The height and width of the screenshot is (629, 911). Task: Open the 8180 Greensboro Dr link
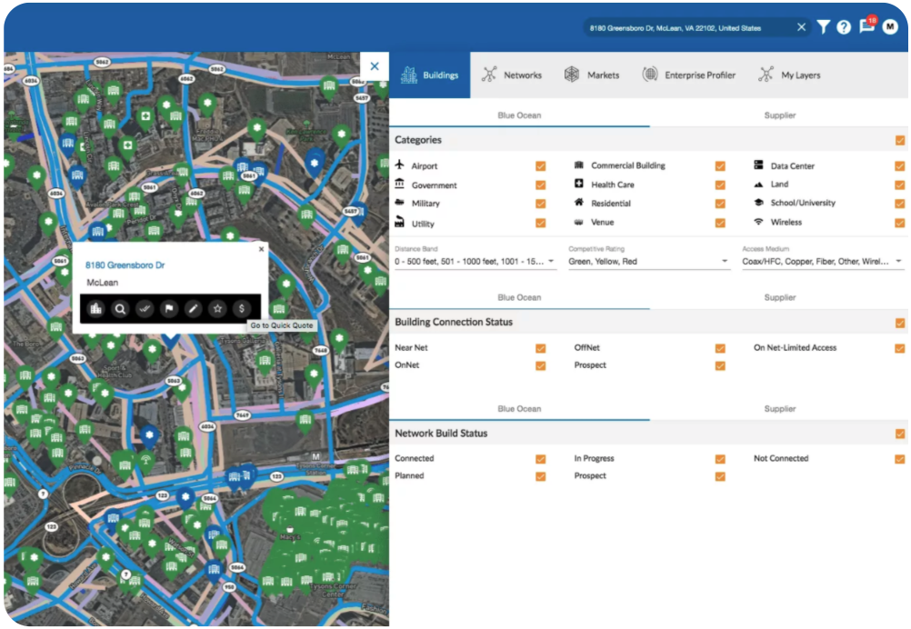[125, 265]
